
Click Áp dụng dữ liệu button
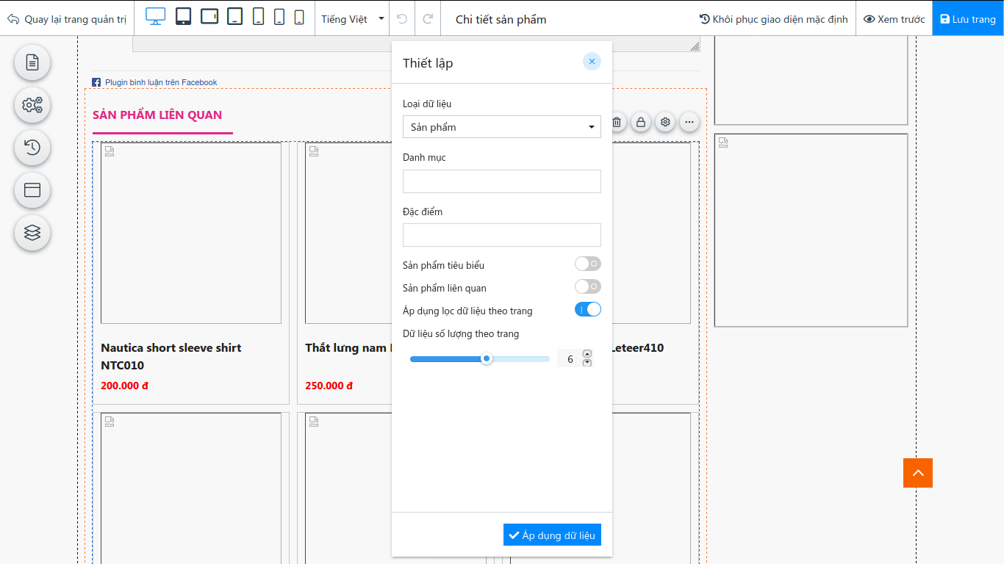click(552, 535)
